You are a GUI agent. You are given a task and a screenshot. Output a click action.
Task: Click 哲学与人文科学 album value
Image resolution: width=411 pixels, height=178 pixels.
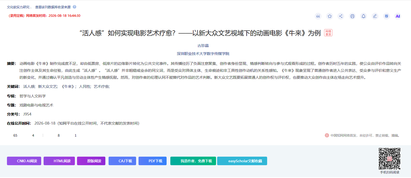coord(33,96)
